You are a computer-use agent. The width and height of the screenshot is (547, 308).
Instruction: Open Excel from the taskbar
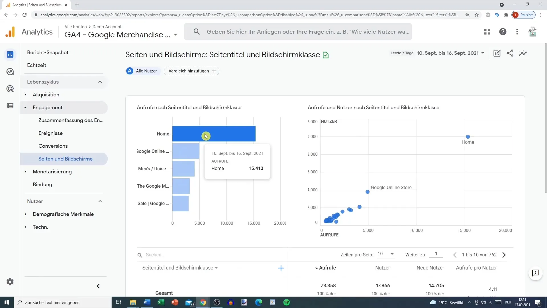[161, 302]
